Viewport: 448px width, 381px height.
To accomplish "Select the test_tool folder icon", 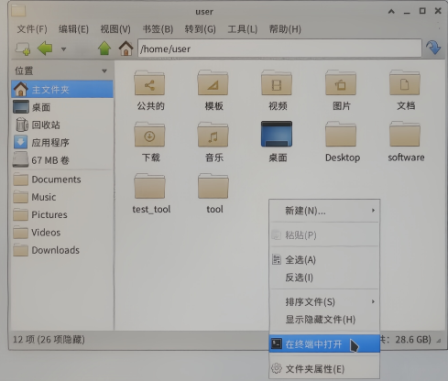I will 149,186.
